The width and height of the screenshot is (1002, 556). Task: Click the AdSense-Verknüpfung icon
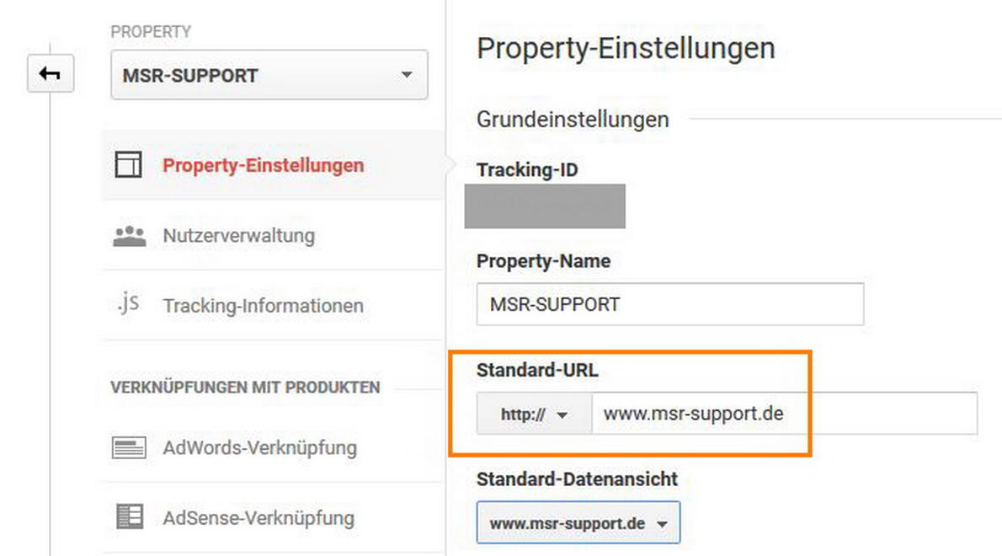click(x=128, y=517)
